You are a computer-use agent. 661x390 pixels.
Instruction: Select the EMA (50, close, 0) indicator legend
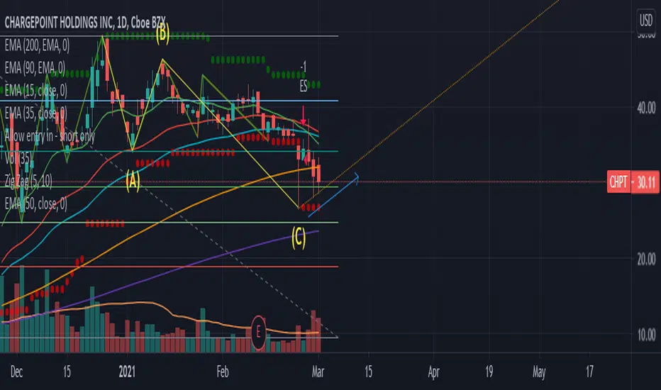(x=36, y=204)
